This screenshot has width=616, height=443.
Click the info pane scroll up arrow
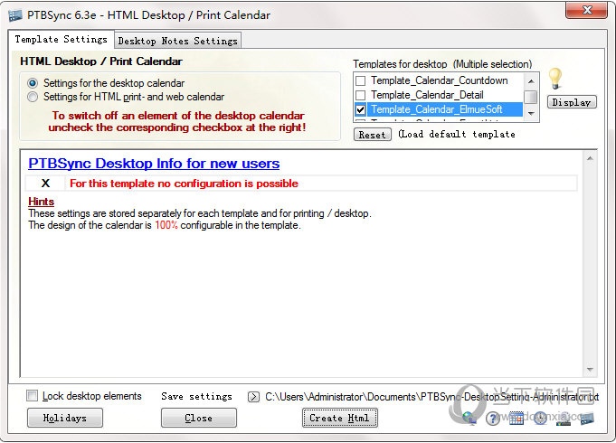(x=590, y=158)
